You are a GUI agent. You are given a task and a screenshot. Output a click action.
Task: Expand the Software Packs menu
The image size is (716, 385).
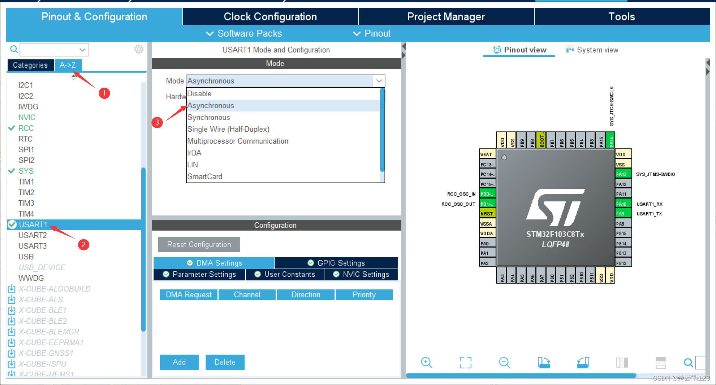(243, 33)
